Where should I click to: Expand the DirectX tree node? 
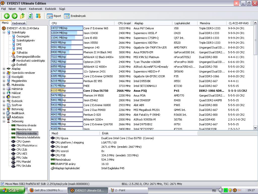pos(4,97)
